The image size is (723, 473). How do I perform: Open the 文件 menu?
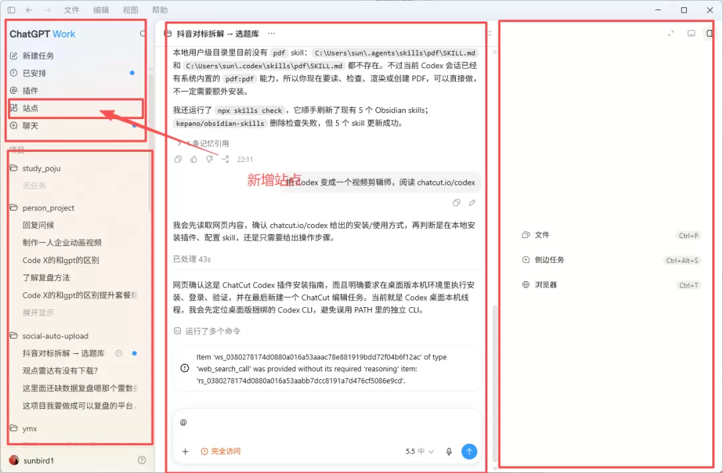coord(72,9)
